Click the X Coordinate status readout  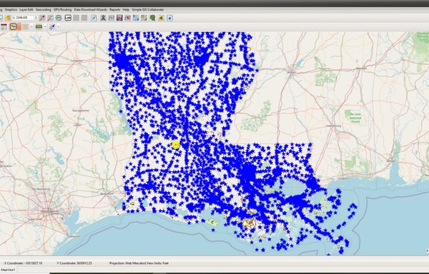point(24,263)
